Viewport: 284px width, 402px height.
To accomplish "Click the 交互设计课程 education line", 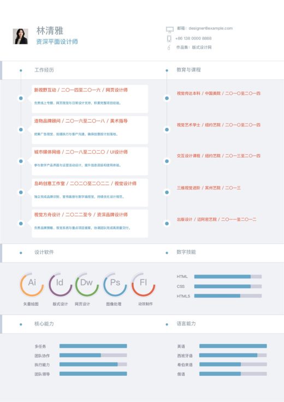I will pos(218,156).
